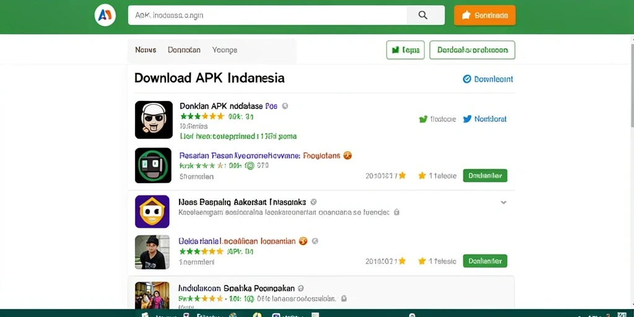Click the magnifier search button
Screen dimensions: 634x317
pyautogui.click(x=423, y=15)
